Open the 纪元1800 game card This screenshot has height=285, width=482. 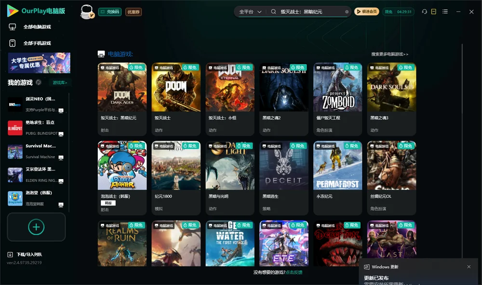[x=176, y=178]
